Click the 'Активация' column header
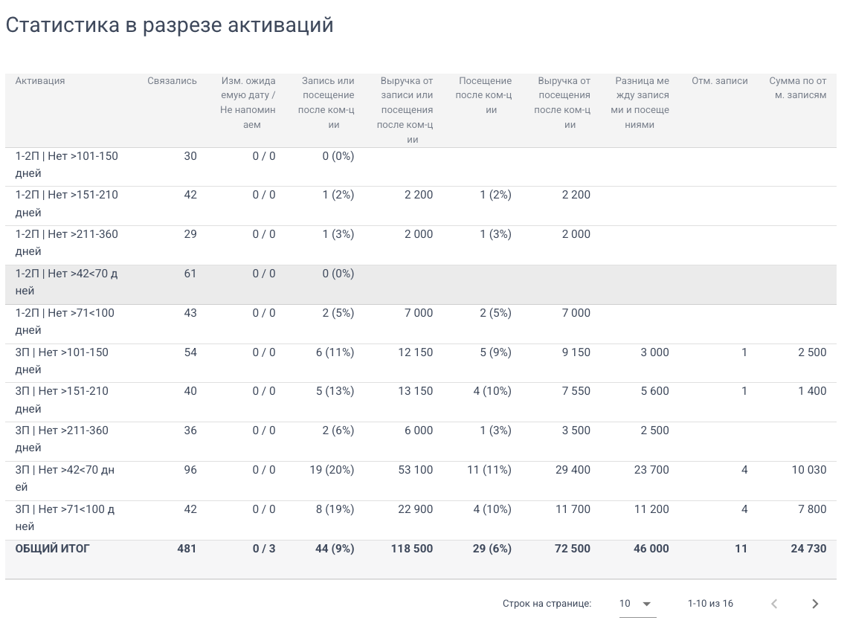 pos(40,81)
